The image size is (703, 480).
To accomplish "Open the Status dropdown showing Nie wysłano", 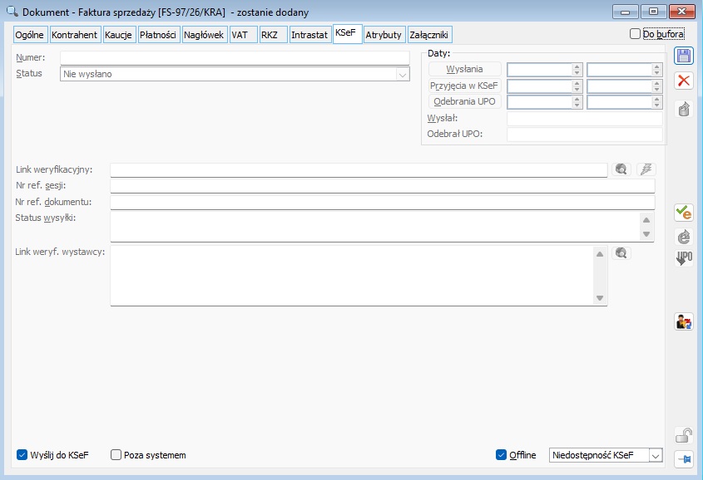I will (403, 74).
